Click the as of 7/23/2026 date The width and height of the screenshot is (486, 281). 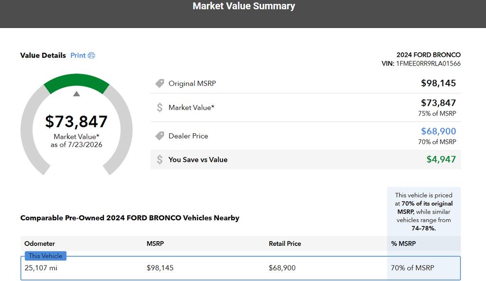coord(76,145)
